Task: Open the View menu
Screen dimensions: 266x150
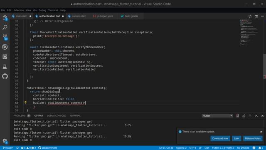Action: point(28,10)
